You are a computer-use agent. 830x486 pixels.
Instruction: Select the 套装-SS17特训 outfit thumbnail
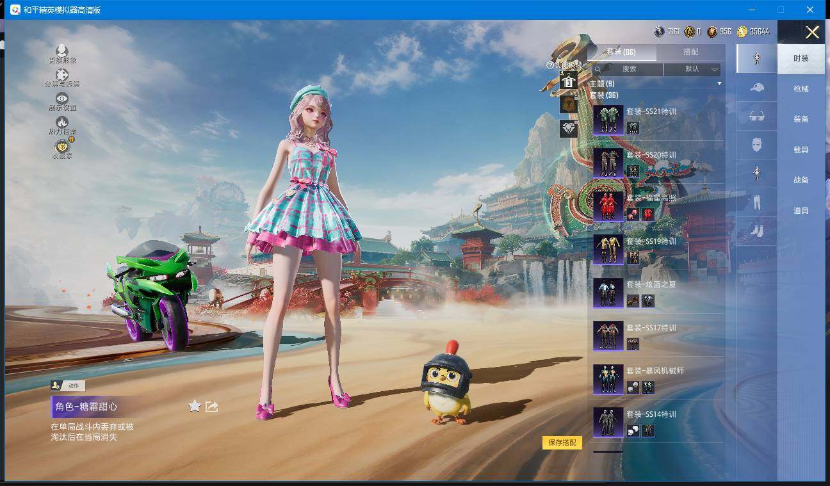pos(608,336)
